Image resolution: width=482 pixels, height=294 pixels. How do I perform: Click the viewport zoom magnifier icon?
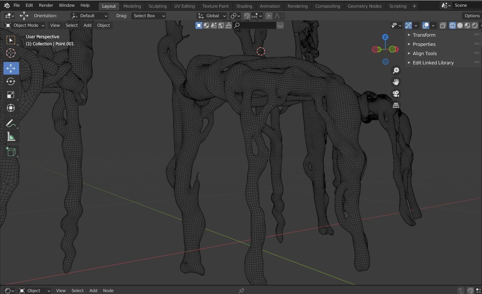[396, 71]
